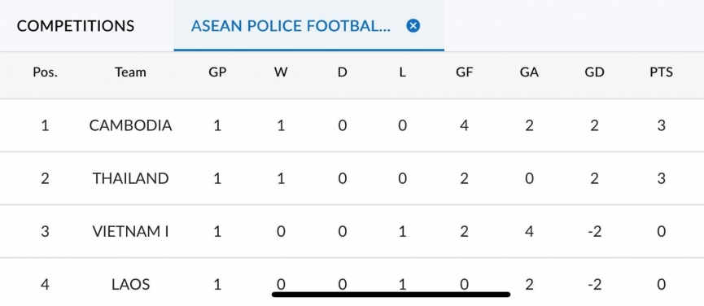This screenshot has height=306, width=704.
Task: Sort by the PTS column header
Action: [x=662, y=72]
